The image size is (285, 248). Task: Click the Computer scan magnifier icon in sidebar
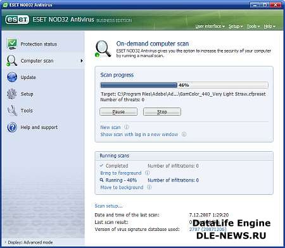(x=11, y=61)
